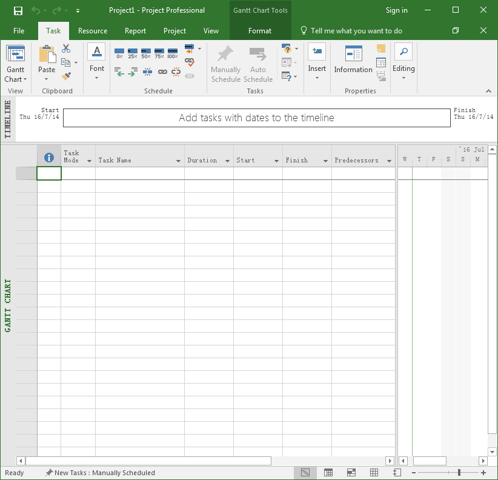Viewport: 498px width, 480px height.
Task: Switch to the View tab
Action: pos(211,31)
